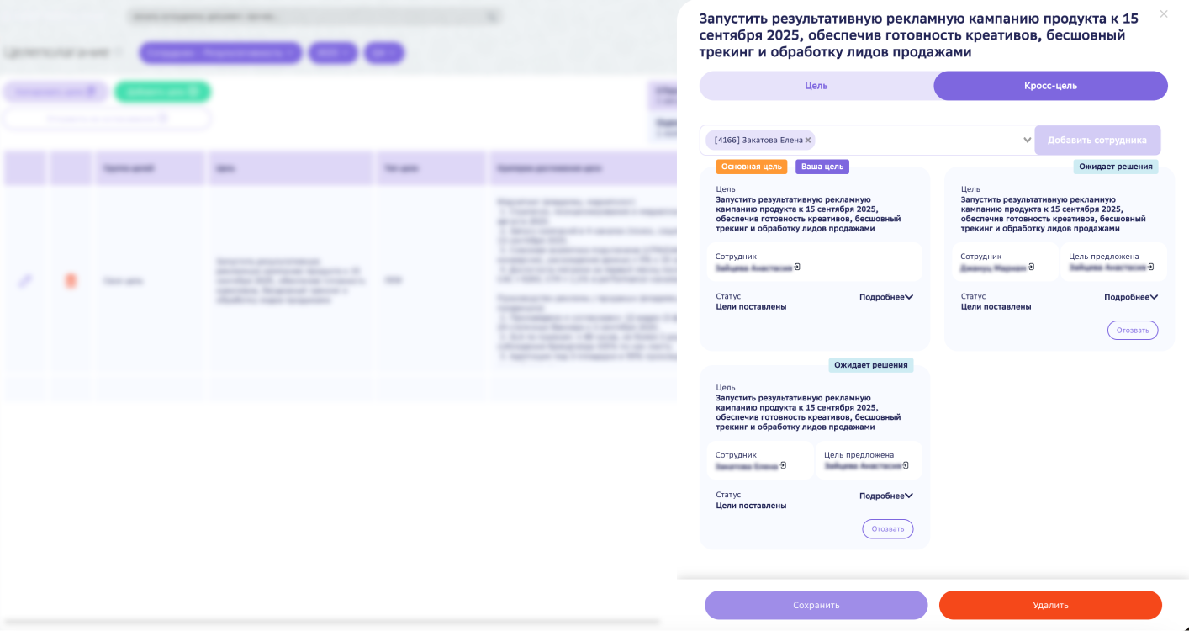Expand Подробнее in the bottom Ожидает решения card
Viewport: 1189px width, 631px height.
coord(886,496)
